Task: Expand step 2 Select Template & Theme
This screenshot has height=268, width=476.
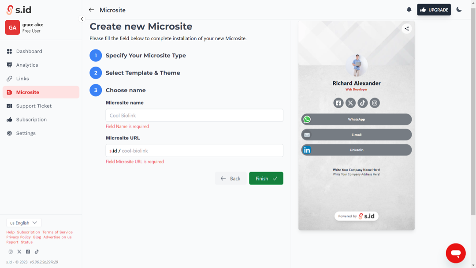Action: point(143,73)
